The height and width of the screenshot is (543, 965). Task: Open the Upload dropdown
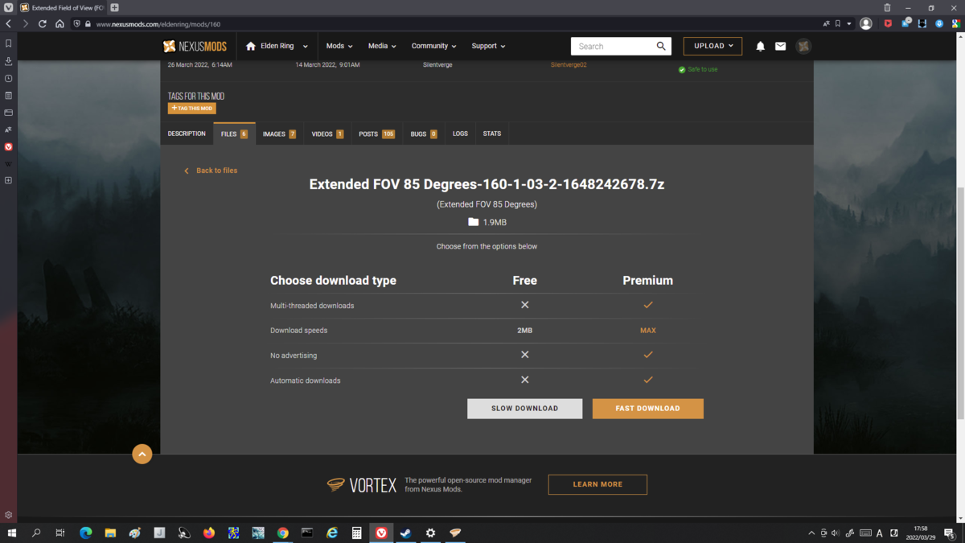tap(712, 47)
